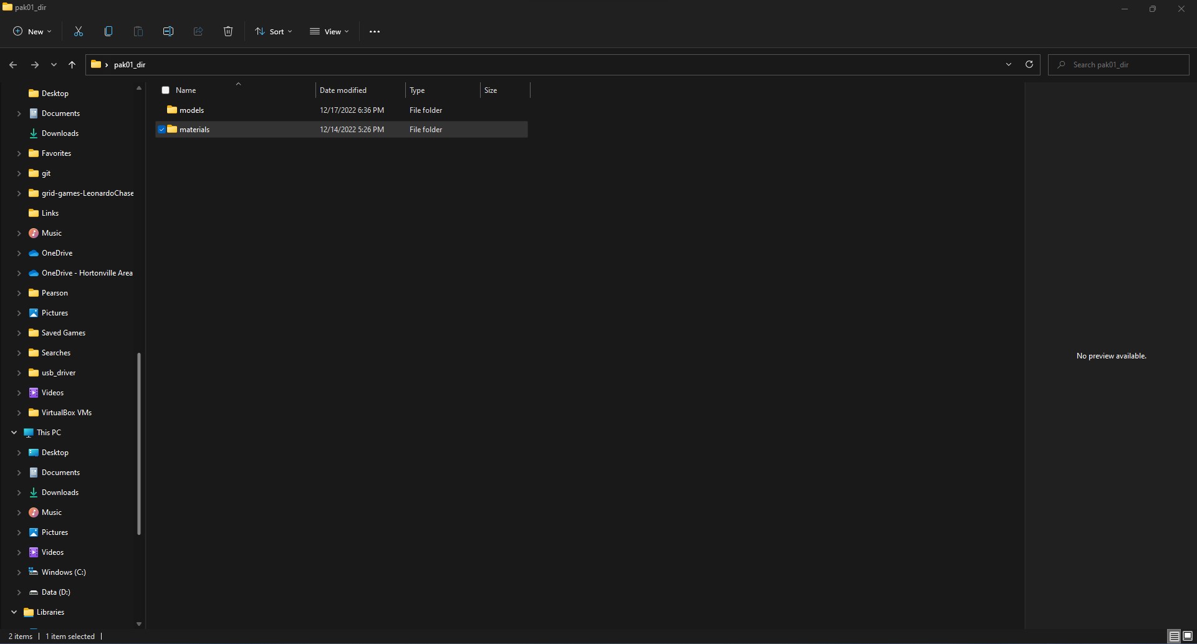Viewport: 1197px width, 644px height.
Task: Expand the git folder in sidebar
Action: [19, 173]
